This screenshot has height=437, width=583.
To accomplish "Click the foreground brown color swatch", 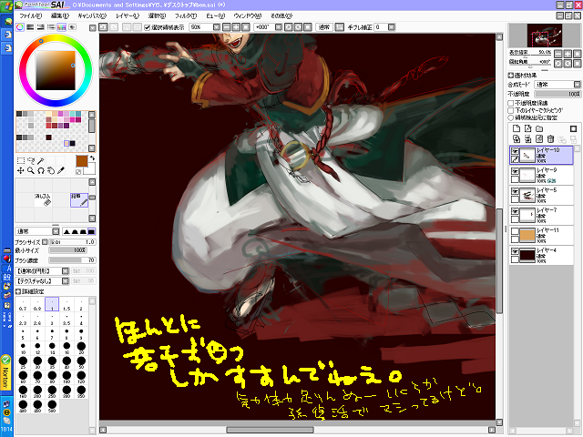I will pos(82,161).
